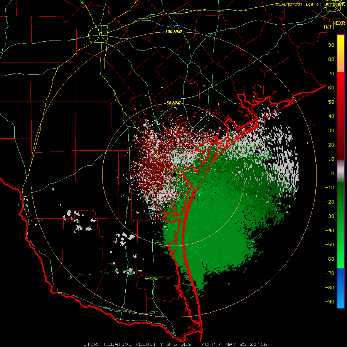Click the [KT] units label above scale
Image resolution: width=347 pixels, height=347 pixels.
[x=329, y=27]
